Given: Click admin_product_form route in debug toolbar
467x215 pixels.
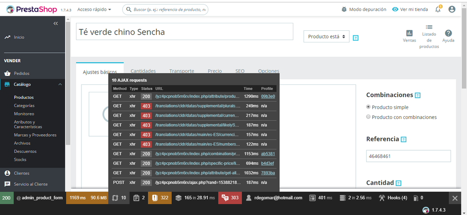Looking at the screenshot, I should click(40, 198).
